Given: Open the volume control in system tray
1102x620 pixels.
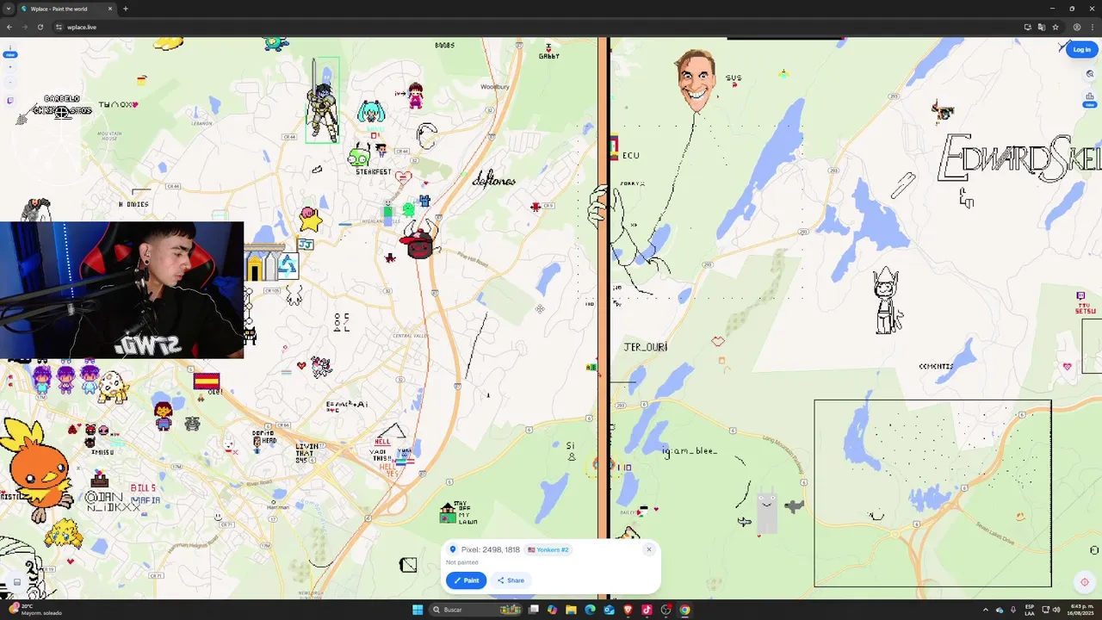Looking at the screenshot, I should point(1056,610).
